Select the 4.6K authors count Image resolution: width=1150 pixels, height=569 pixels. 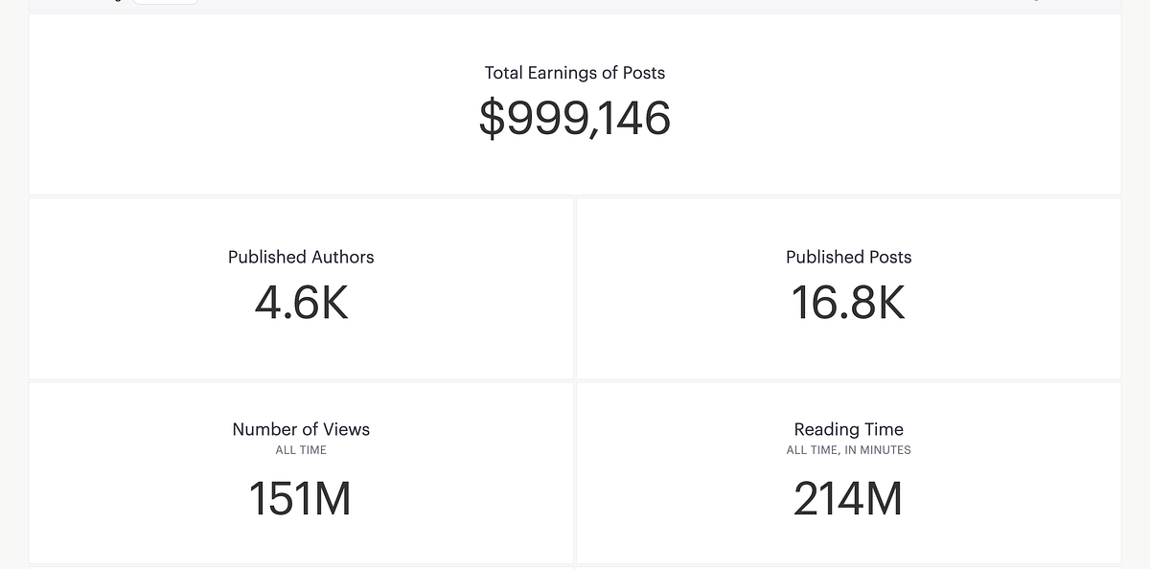click(301, 304)
